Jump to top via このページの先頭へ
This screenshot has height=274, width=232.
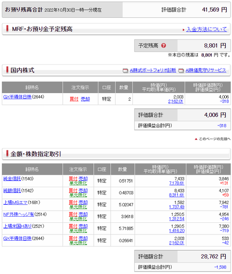click(x=215, y=139)
